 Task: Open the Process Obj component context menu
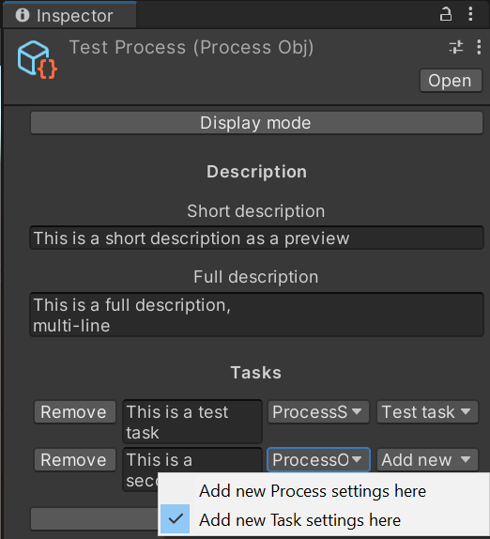(x=479, y=47)
